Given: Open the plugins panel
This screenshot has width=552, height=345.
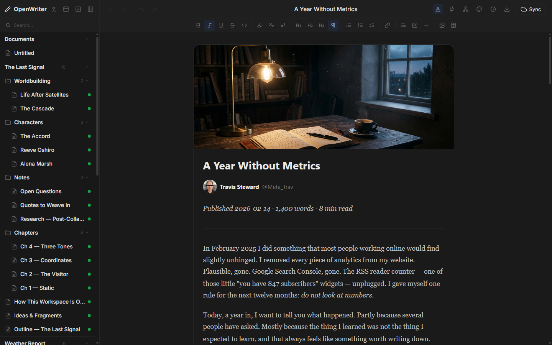Looking at the screenshot, I should coord(452,9).
